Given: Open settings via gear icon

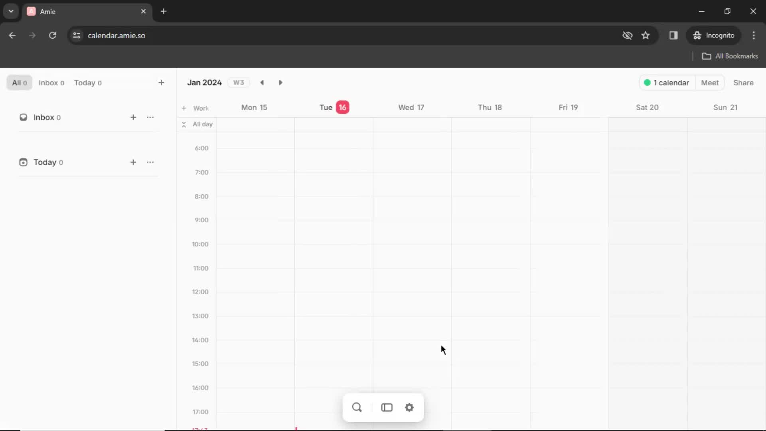Looking at the screenshot, I should 410,407.
